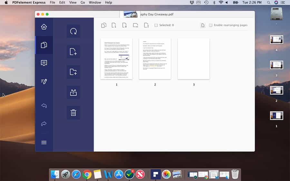Insert a blank page with page-plus tool
Image resolution: width=290 pixels, height=181 pixels.
73,52
